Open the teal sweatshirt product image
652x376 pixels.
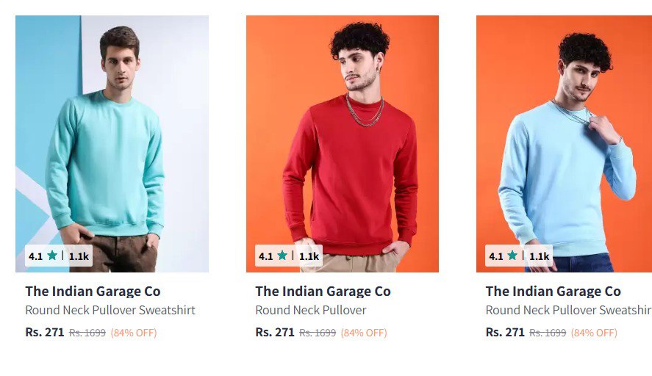click(x=112, y=144)
